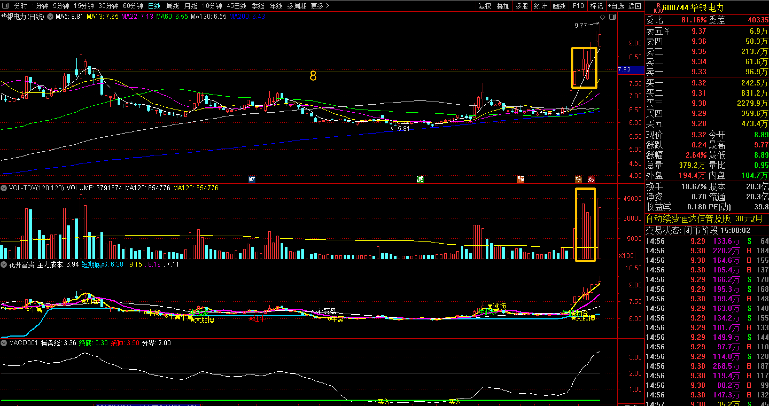
Task: Toggle the left sidebar panel icon
Action: point(5,6)
